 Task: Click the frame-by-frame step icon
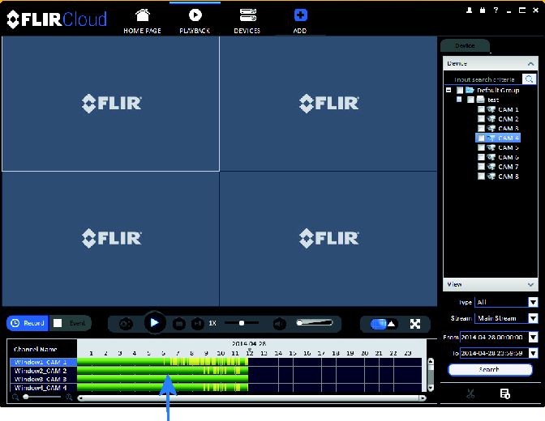197,324
